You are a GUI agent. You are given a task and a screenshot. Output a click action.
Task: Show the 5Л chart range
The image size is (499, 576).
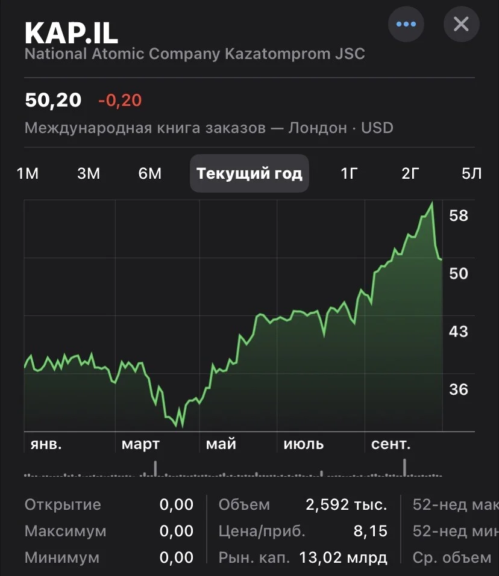pyautogui.click(x=471, y=173)
